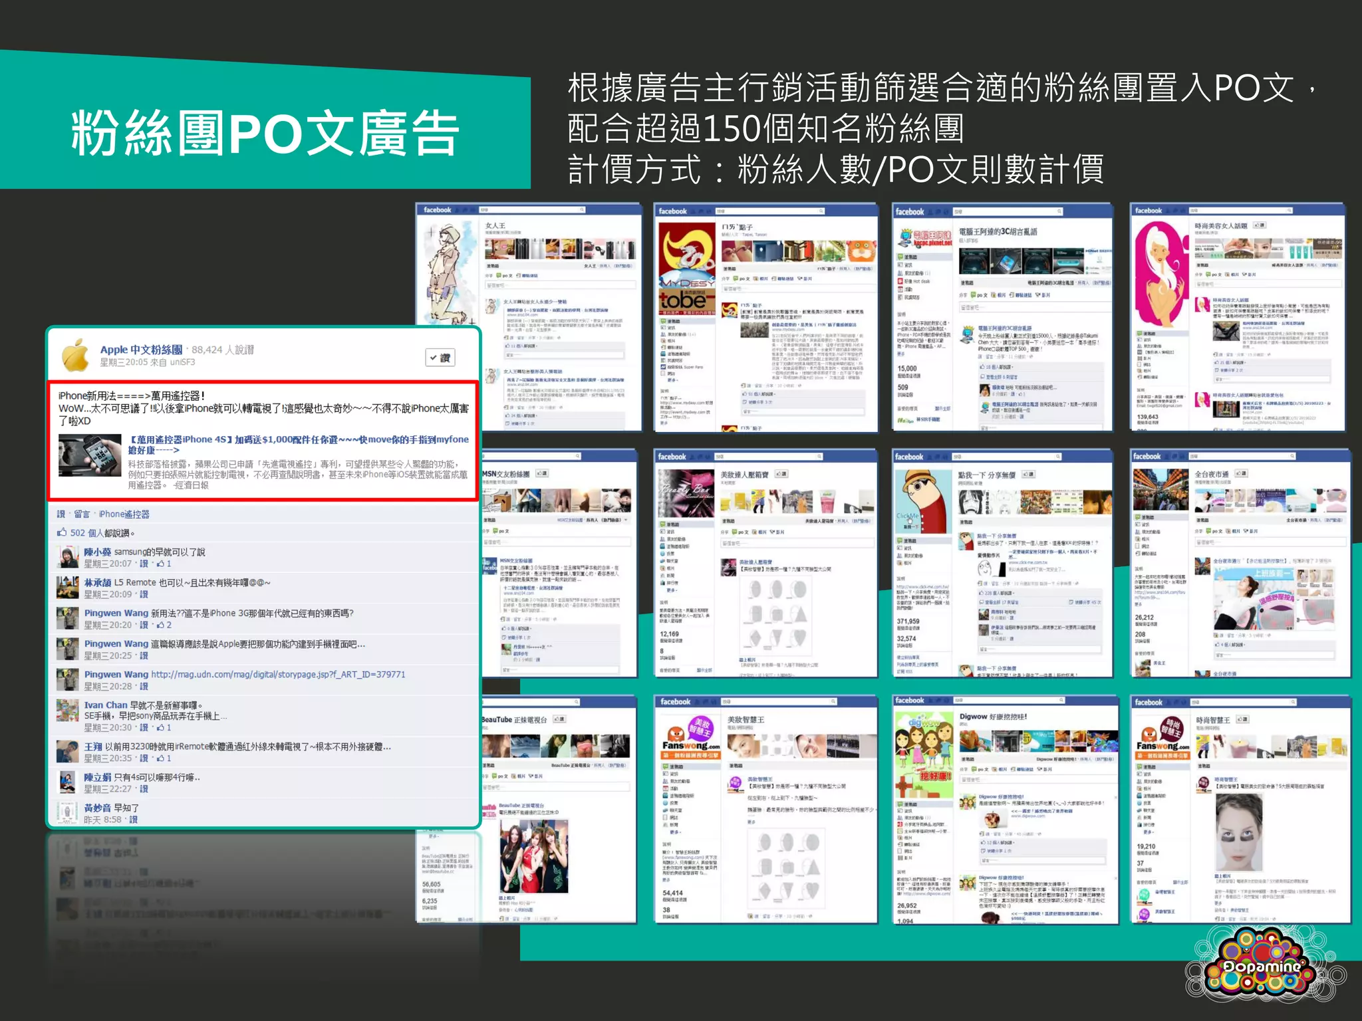Click Pingwen Wang avatar on 新用法 comment
Image resolution: width=1362 pixels, height=1021 pixels.
tap(68, 618)
